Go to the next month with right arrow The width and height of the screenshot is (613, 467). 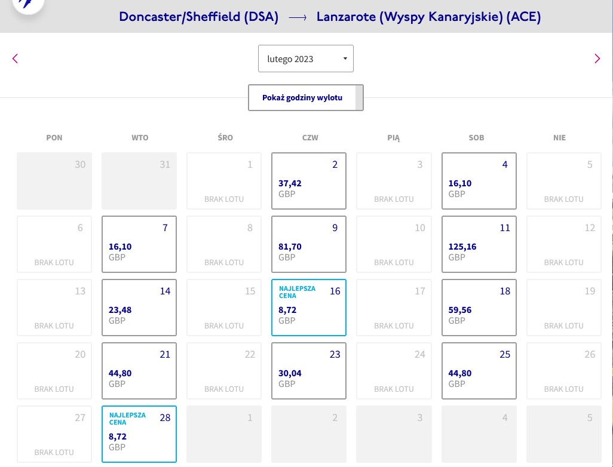(597, 59)
